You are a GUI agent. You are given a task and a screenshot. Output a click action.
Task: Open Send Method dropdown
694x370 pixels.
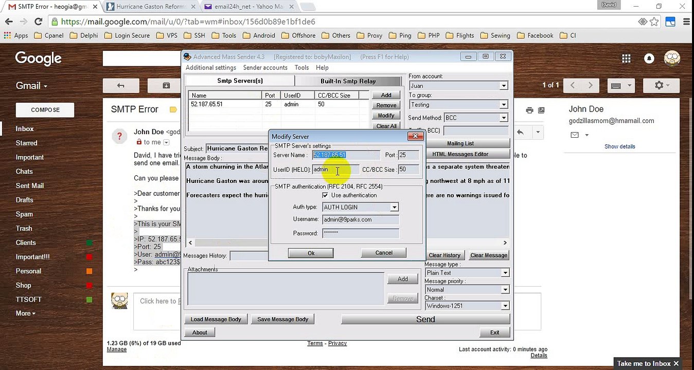click(x=504, y=118)
